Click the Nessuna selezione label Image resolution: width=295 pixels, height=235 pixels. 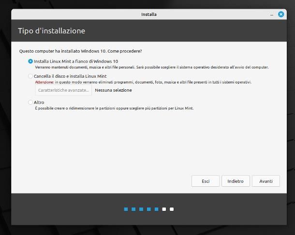point(113,90)
